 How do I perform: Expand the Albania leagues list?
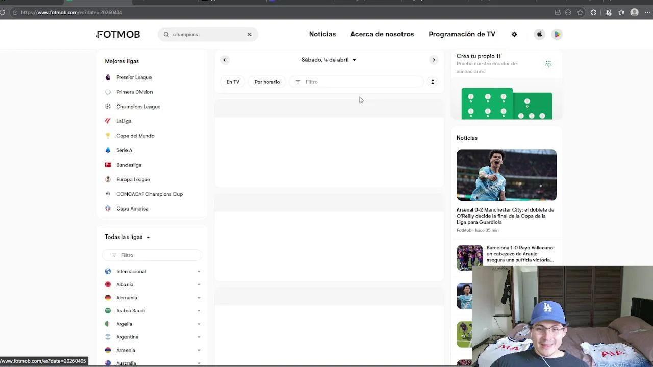[199, 284]
